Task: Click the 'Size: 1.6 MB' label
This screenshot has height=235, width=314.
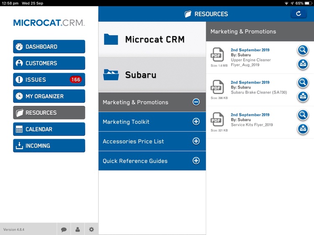Action: coord(219,66)
